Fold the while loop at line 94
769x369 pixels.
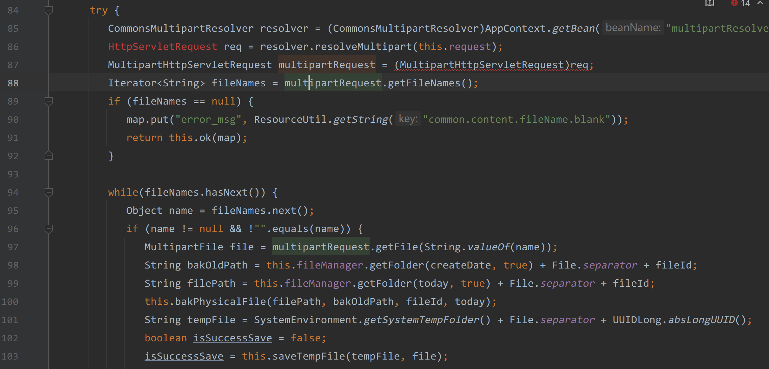[x=49, y=192]
